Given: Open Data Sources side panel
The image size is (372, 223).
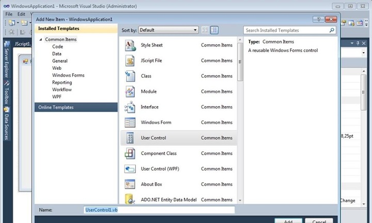Looking at the screenshot, I should (x=7, y=123).
